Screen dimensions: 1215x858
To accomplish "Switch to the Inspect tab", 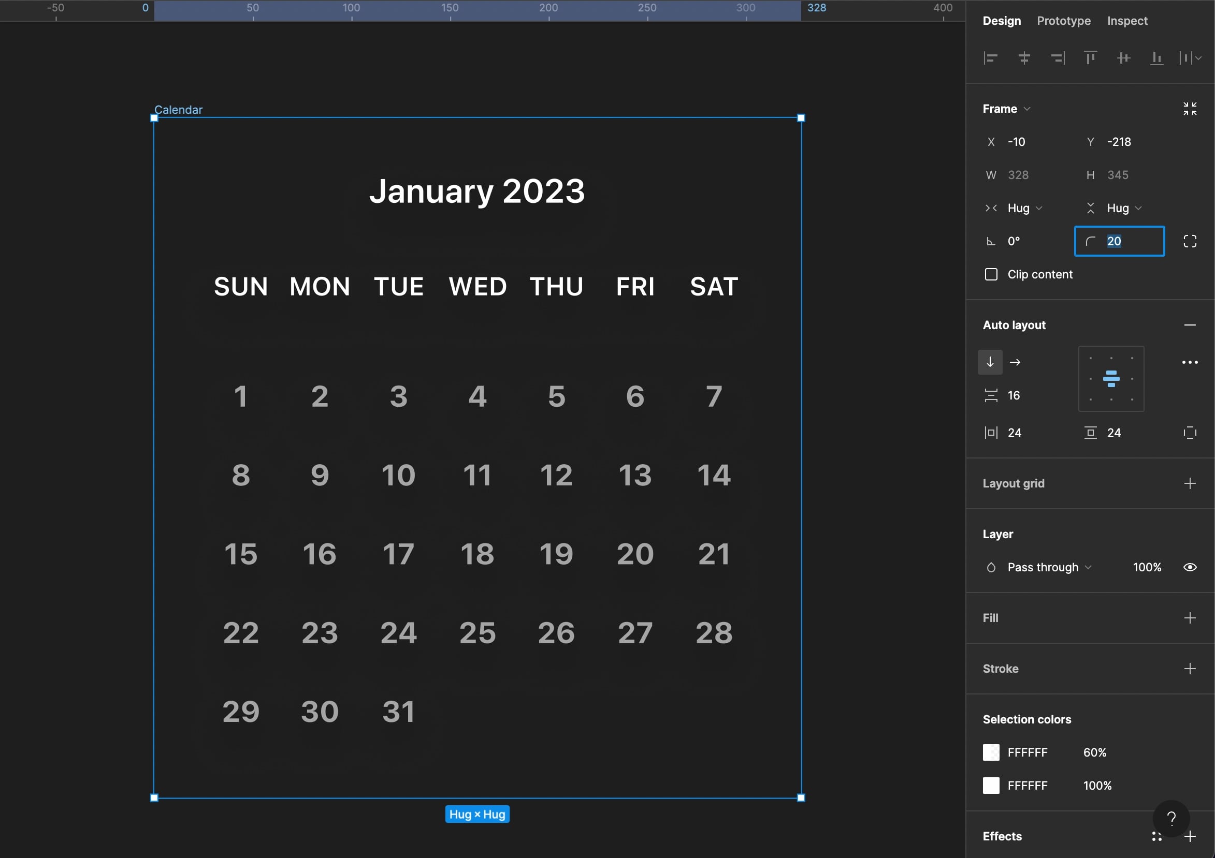I will point(1127,21).
